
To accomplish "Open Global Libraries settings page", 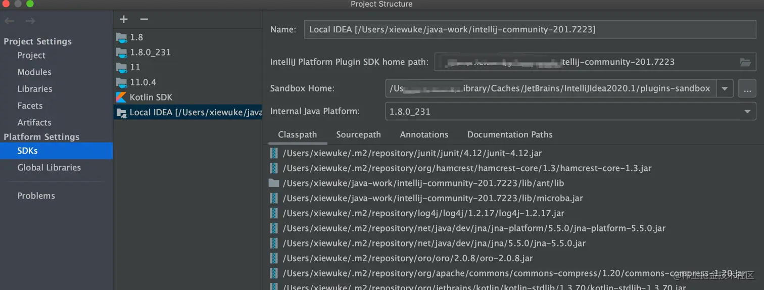I will (x=49, y=168).
